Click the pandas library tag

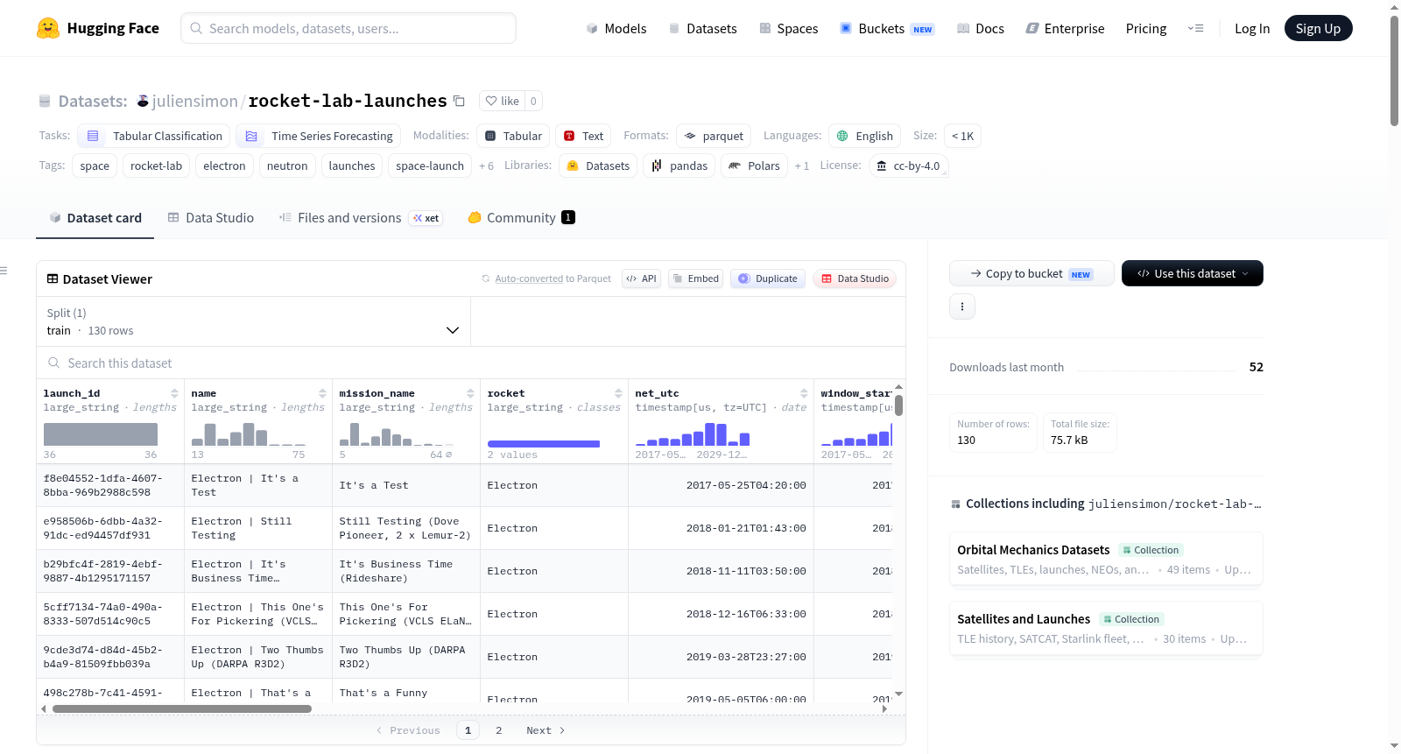pyautogui.click(x=679, y=166)
